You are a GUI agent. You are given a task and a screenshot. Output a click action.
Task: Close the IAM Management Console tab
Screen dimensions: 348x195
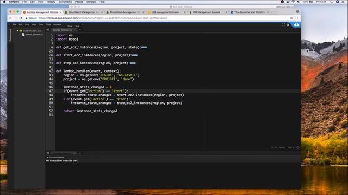[x=226, y=12]
